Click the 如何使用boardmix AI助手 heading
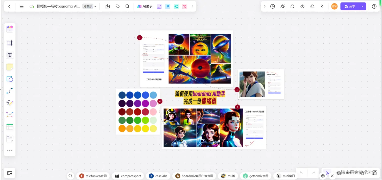382x180 pixels. tap(200, 94)
